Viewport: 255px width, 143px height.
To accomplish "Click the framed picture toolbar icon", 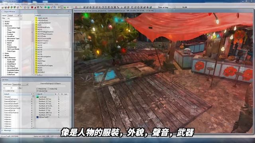I will coord(62,7).
